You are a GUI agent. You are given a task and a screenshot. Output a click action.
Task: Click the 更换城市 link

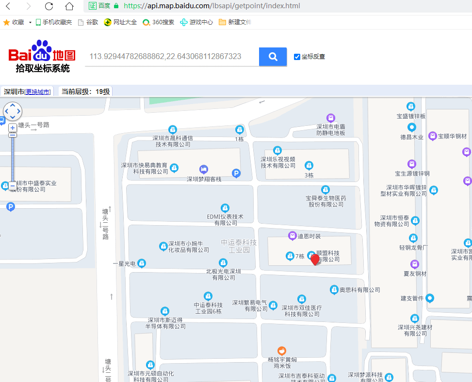38,92
